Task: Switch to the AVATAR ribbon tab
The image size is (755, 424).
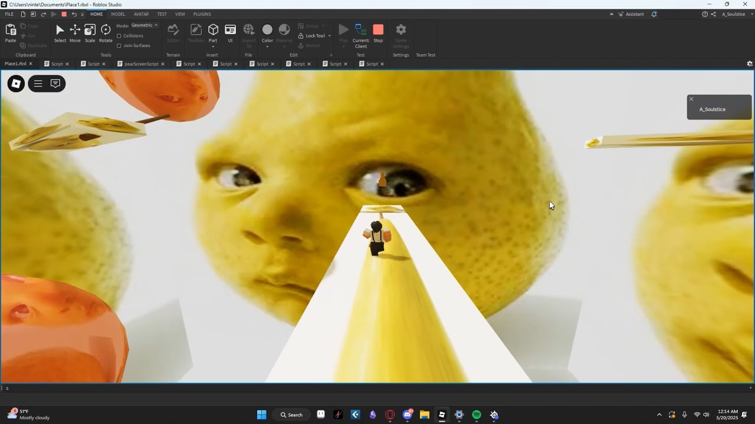Action: [142, 14]
